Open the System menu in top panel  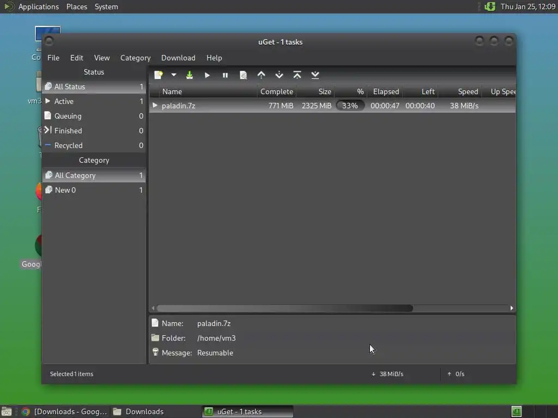click(x=106, y=7)
